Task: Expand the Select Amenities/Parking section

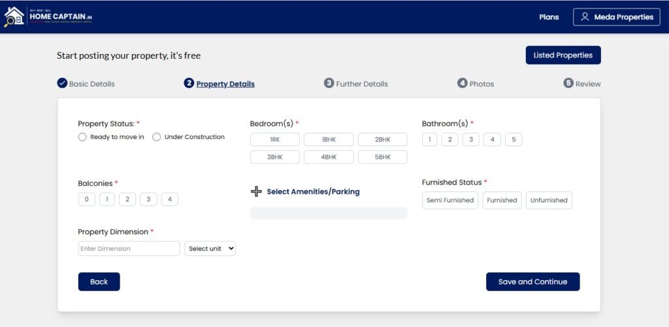Action: coord(313,192)
